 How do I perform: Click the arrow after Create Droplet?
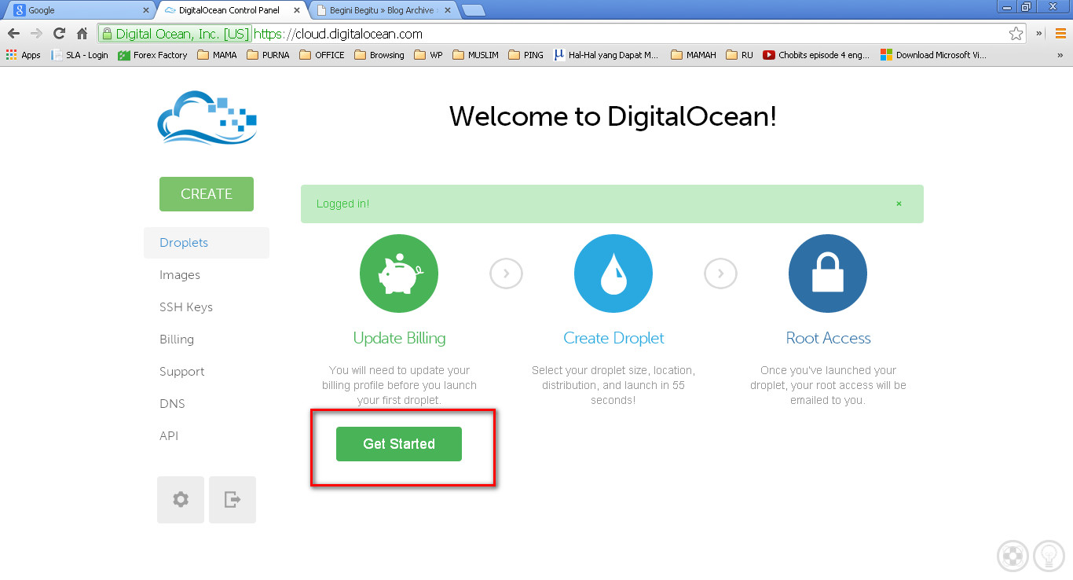click(720, 273)
